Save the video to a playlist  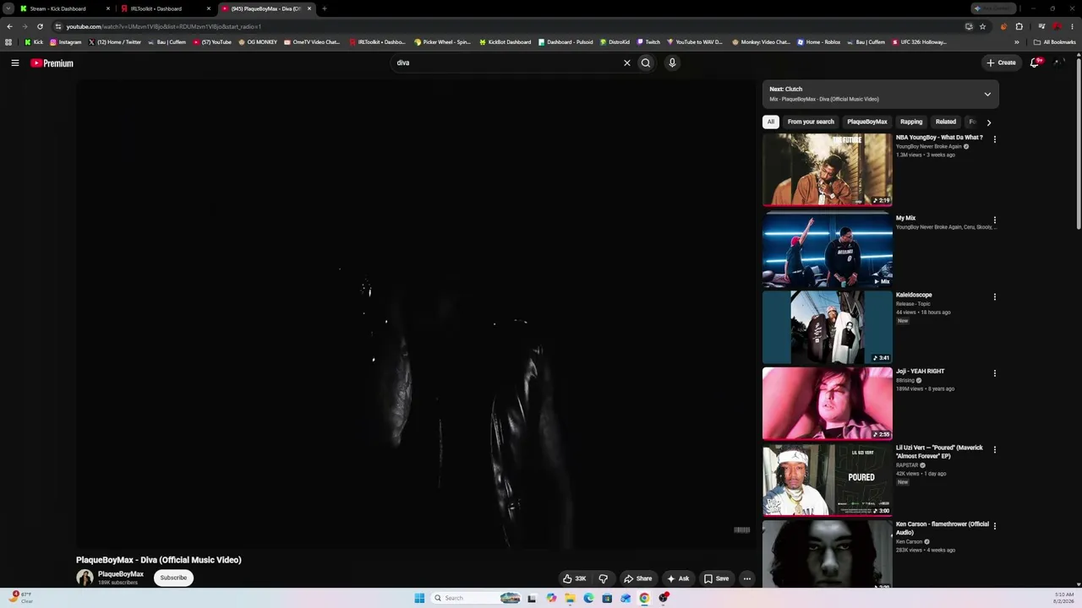(716, 578)
